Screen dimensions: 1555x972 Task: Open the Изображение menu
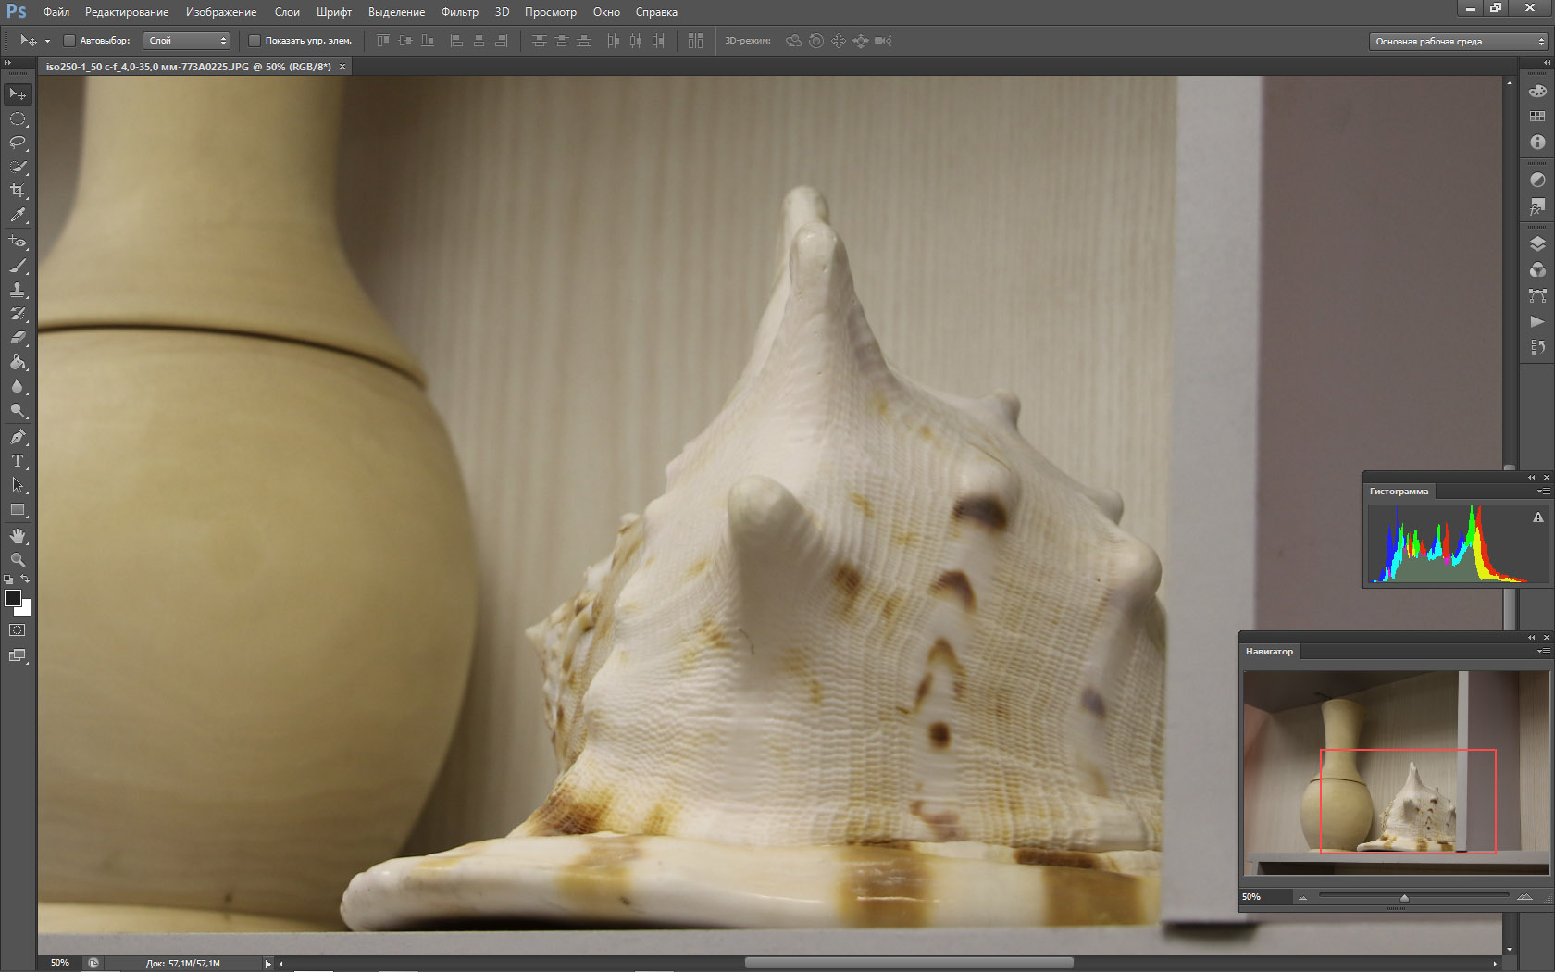221,12
